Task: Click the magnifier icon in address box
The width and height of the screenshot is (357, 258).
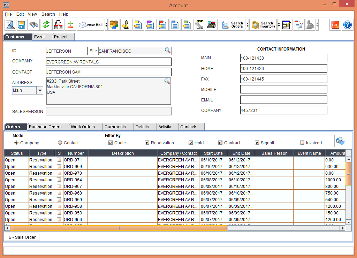Action: coord(167,81)
